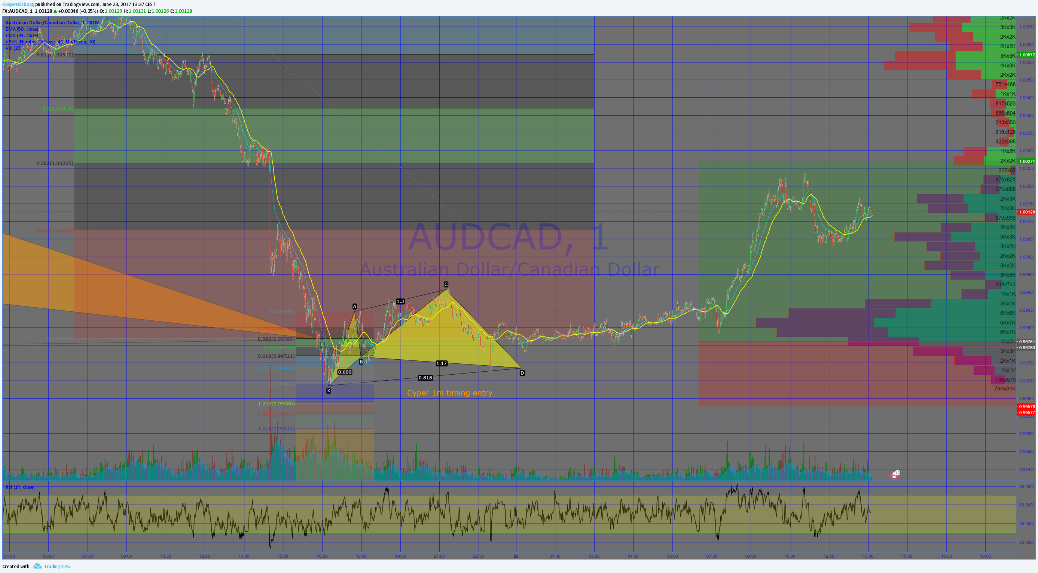This screenshot has width=1038, height=573.
Task: Click the 316x126 volume profile row
Action: click(1005, 132)
